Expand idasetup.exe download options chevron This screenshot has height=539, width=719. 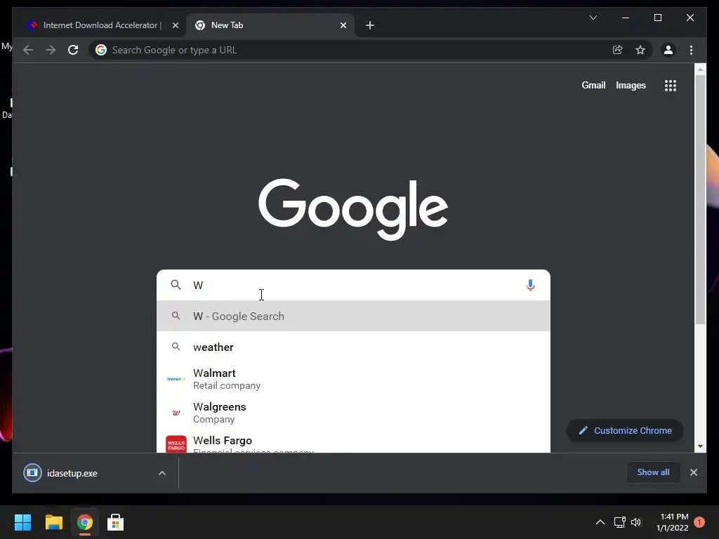tap(162, 473)
